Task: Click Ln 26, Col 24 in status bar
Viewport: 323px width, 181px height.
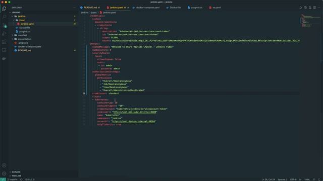Action: [268, 179]
